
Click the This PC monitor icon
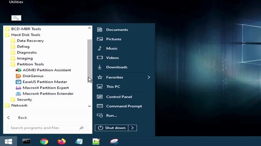(x=100, y=86)
